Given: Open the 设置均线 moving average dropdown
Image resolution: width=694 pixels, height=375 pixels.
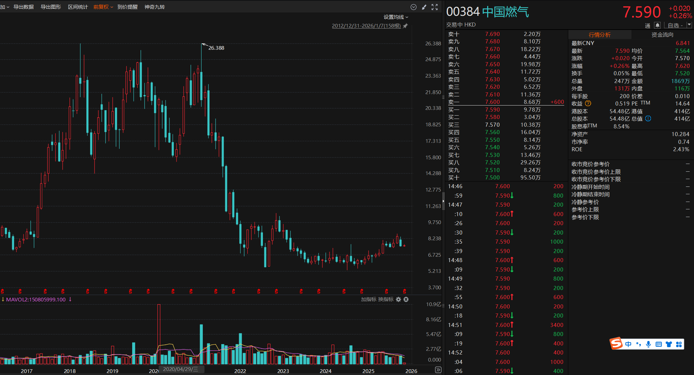Looking at the screenshot, I should 396,17.
